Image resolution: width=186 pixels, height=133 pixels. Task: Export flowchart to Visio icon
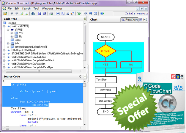coord(63,13)
